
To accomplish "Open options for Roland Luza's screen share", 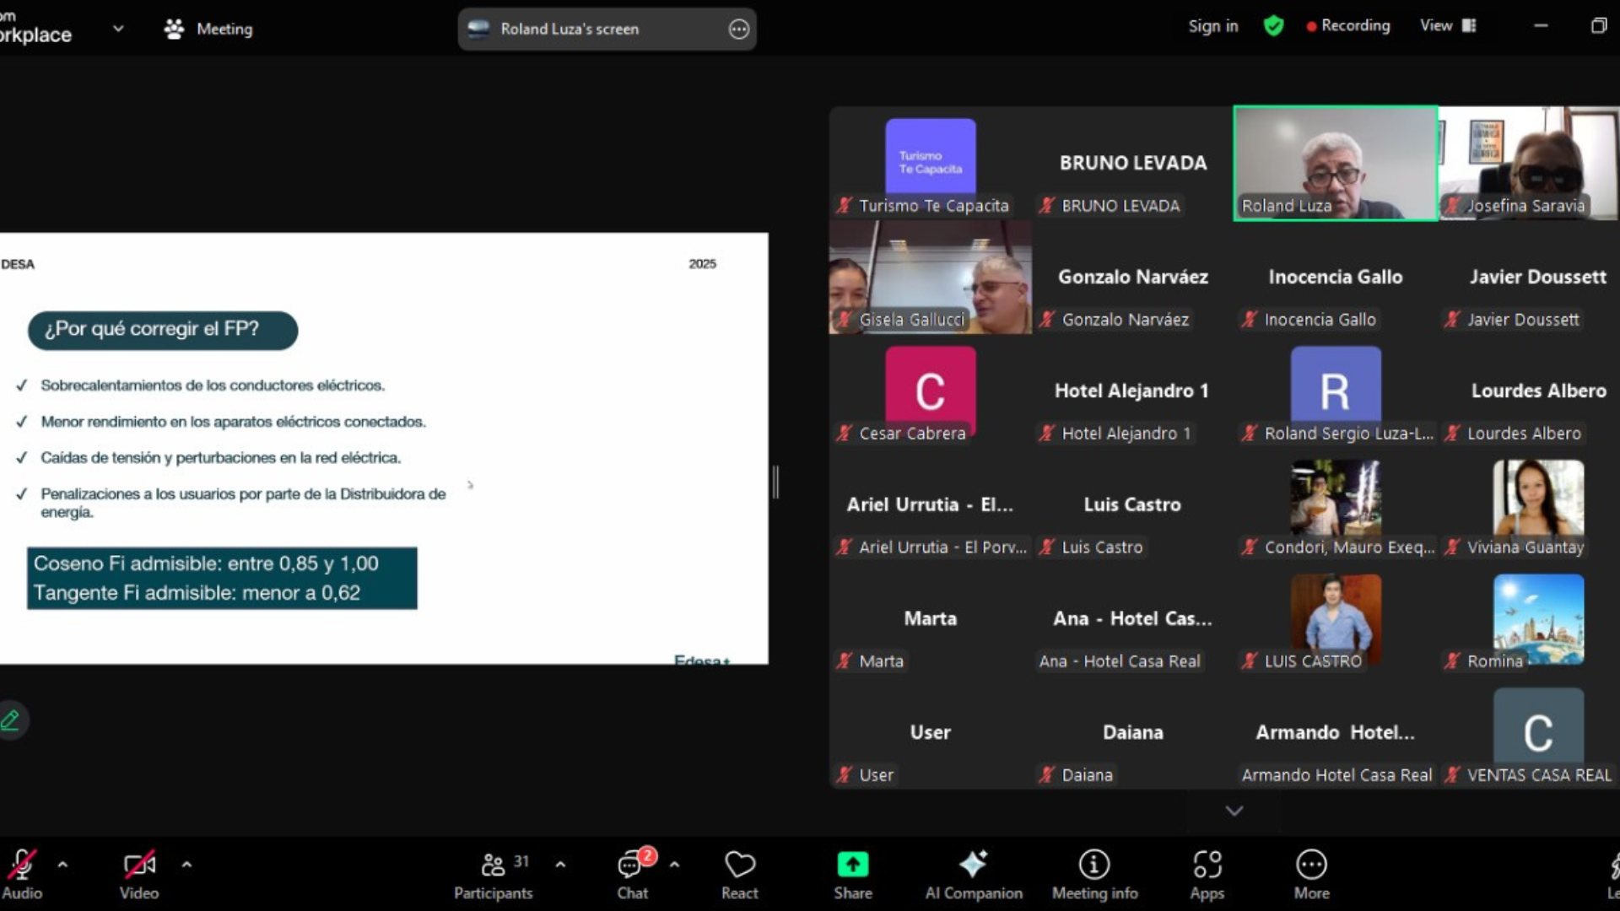I will [x=738, y=30].
